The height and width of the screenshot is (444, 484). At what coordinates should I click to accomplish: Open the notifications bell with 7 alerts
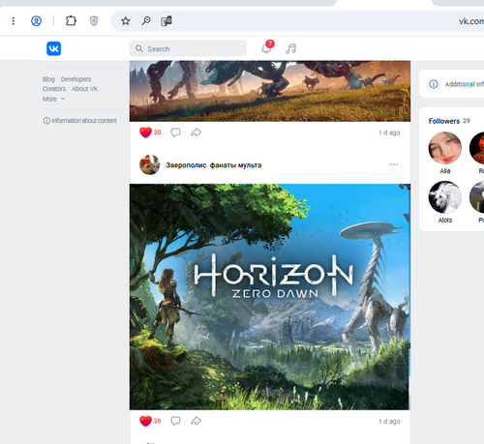[x=267, y=47]
